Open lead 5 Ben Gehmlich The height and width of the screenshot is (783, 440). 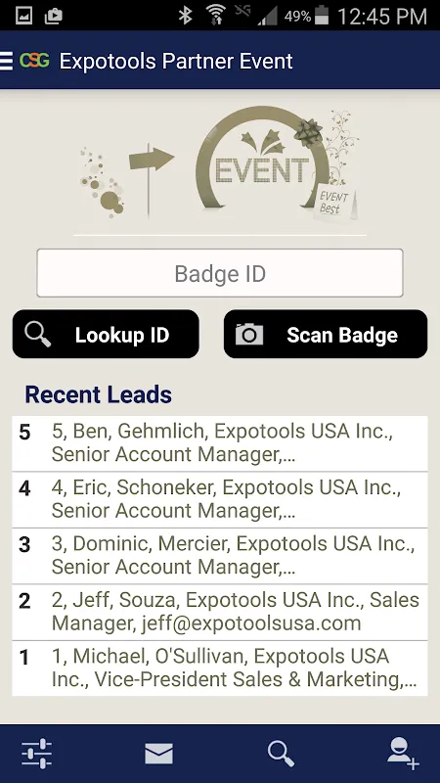pos(220,443)
